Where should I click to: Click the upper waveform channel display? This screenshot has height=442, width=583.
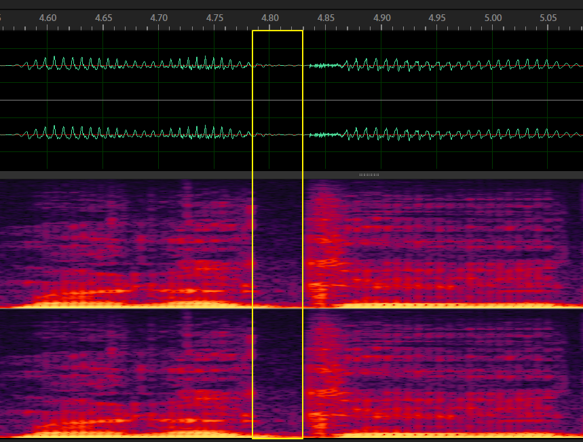point(136,66)
